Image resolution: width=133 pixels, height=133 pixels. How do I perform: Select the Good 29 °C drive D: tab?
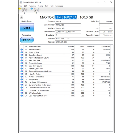click(x=36, y=11)
